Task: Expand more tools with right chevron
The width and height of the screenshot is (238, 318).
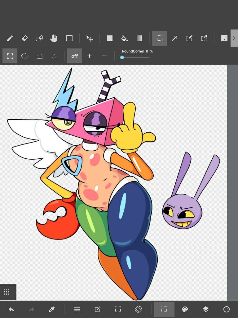Action: (x=234, y=38)
